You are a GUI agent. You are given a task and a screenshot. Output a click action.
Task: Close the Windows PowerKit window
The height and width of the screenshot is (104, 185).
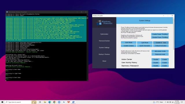tap(172, 16)
